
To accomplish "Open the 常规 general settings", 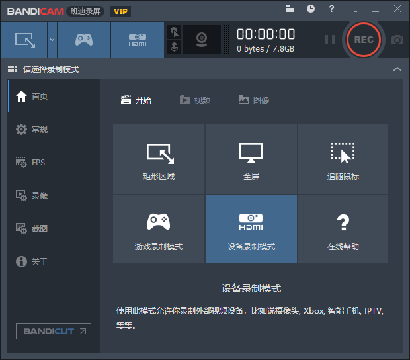I will point(54,129).
